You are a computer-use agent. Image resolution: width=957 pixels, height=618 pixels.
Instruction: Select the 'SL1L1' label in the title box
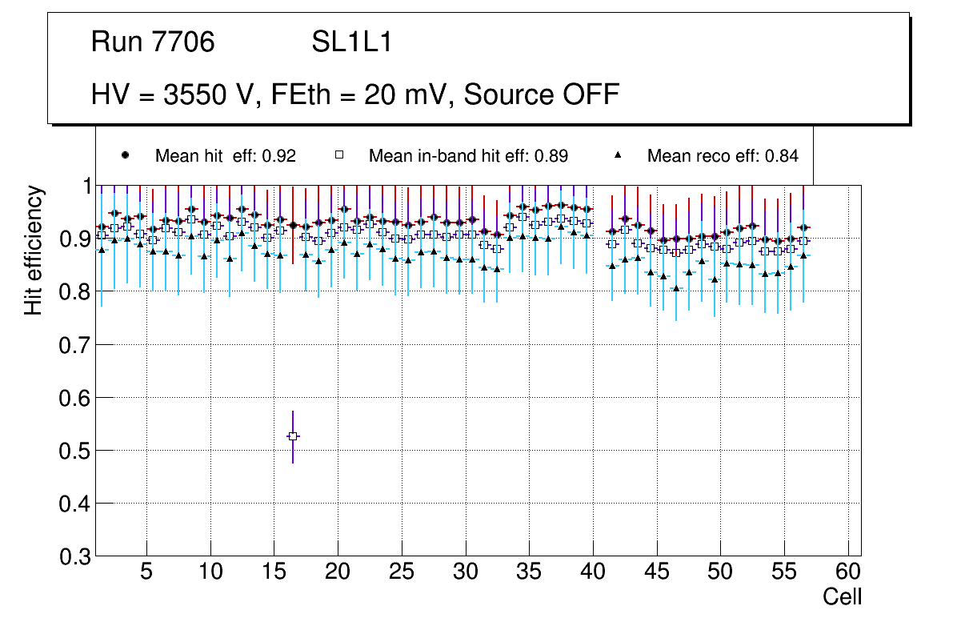[351, 42]
